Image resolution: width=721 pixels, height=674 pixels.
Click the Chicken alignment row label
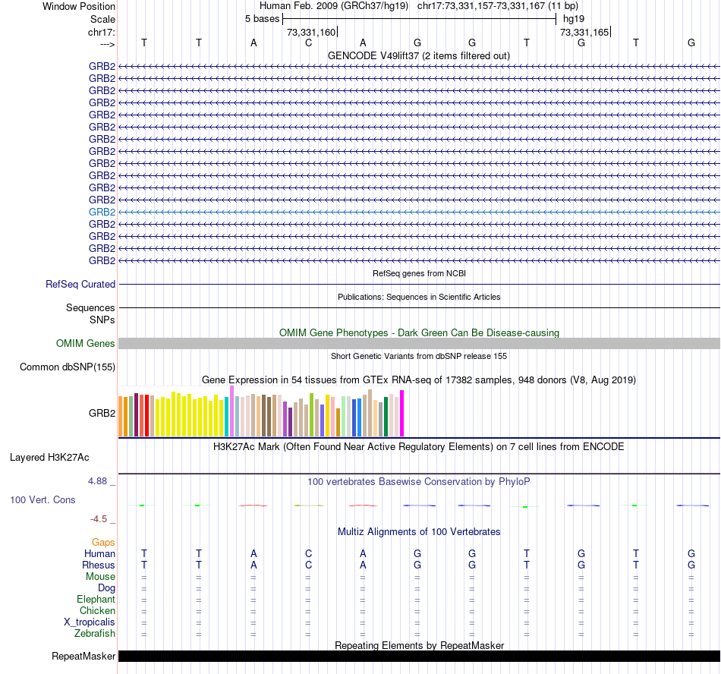pyautogui.click(x=97, y=610)
